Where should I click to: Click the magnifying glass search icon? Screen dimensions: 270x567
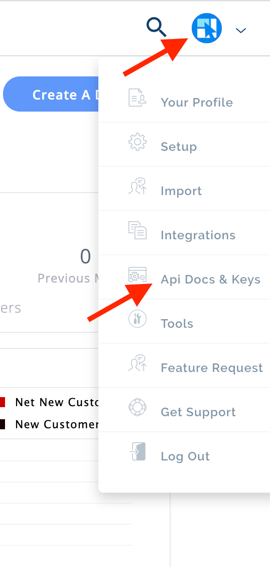point(156,28)
